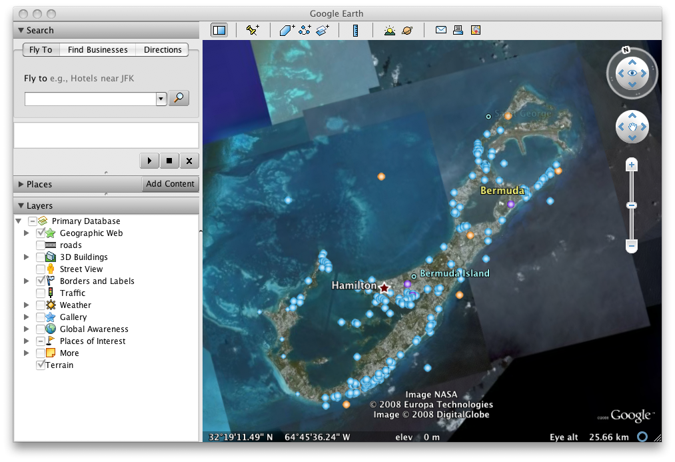The width and height of the screenshot is (675, 462).
Task: Play the tour with the play button
Action: pos(149,161)
